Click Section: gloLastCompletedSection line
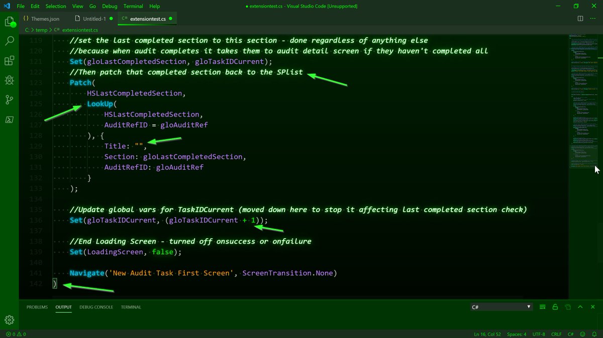 pos(175,156)
